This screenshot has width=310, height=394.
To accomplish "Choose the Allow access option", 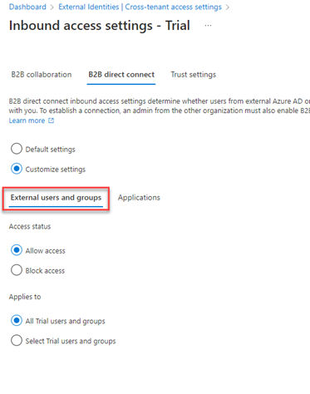I will pos(17,250).
